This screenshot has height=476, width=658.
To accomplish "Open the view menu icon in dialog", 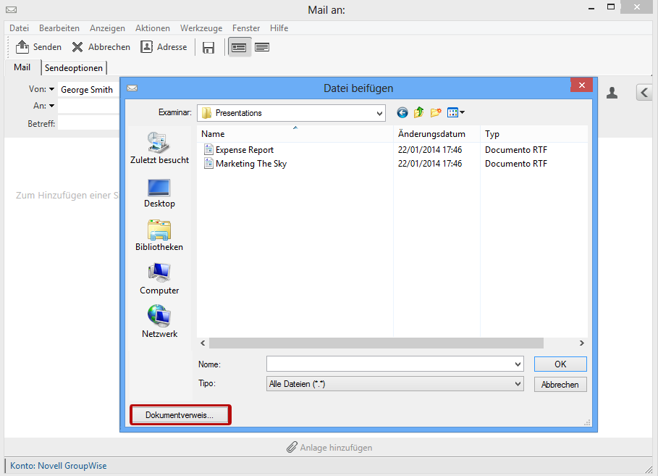I will click(456, 112).
